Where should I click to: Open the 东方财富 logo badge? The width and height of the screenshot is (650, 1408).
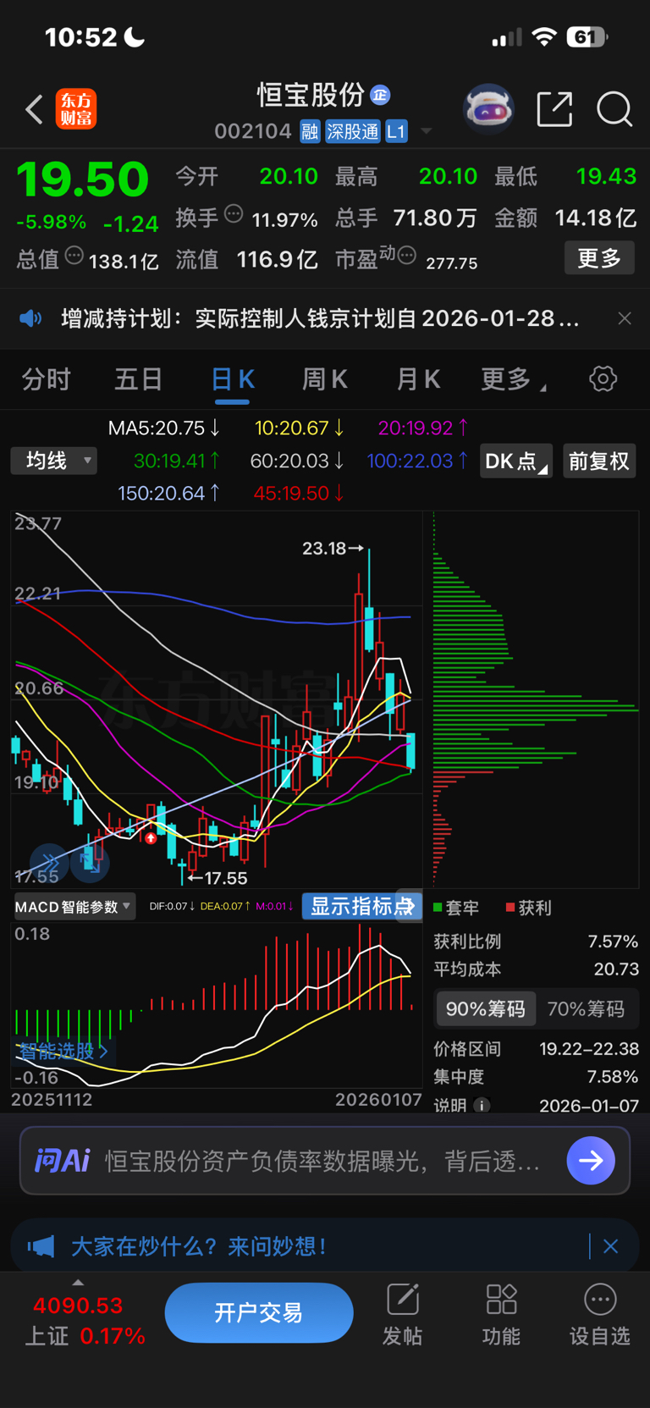point(76,109)
